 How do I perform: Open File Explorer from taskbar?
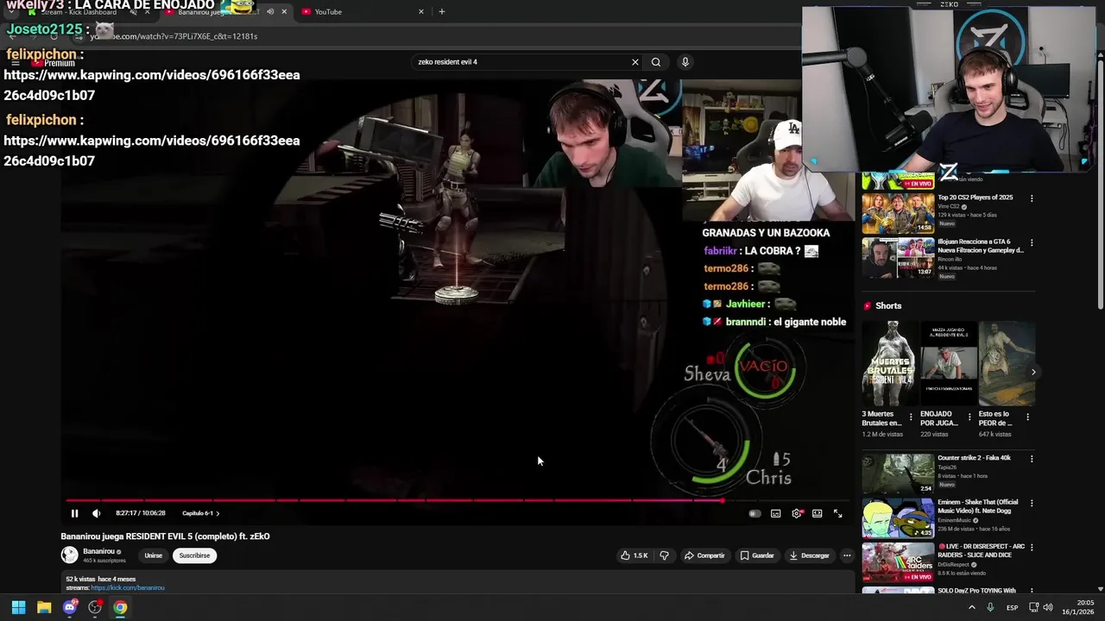[44, 607]
